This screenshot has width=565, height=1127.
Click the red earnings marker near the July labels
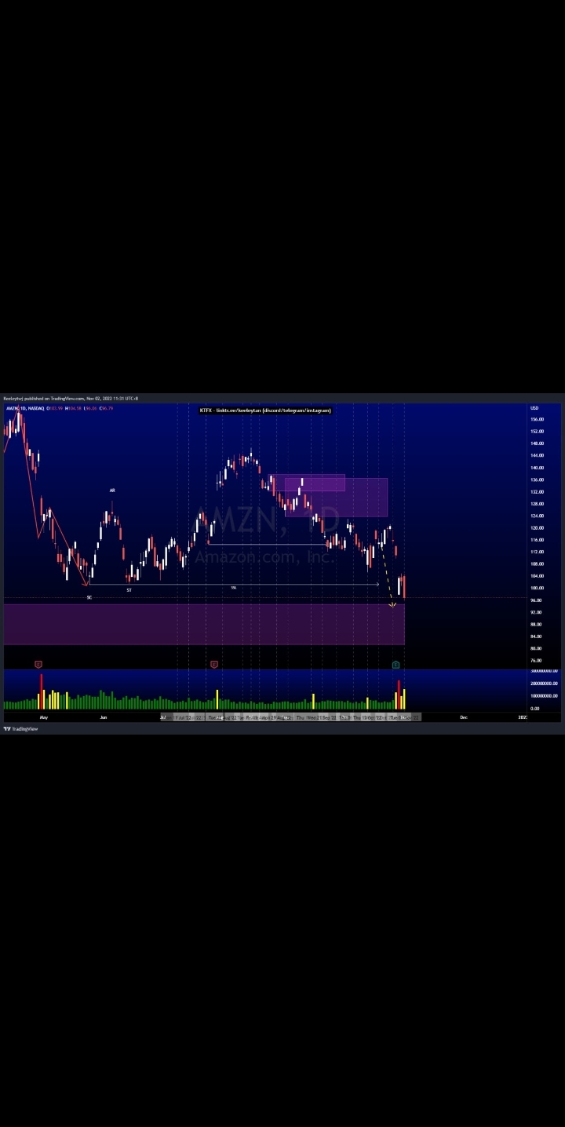214,665
